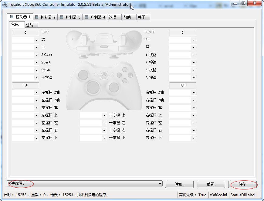
Task: Open the 左摇杆 Y轴 dropdown
Action: click(x=25, y=100)
